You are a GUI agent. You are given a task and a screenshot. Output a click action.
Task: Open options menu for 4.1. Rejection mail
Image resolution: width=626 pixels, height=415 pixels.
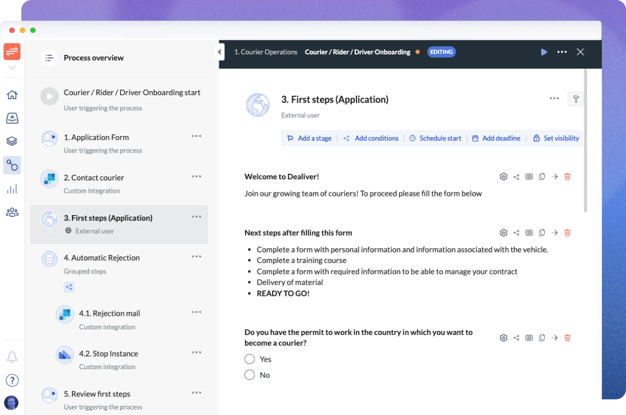click(x=197, y=312)
